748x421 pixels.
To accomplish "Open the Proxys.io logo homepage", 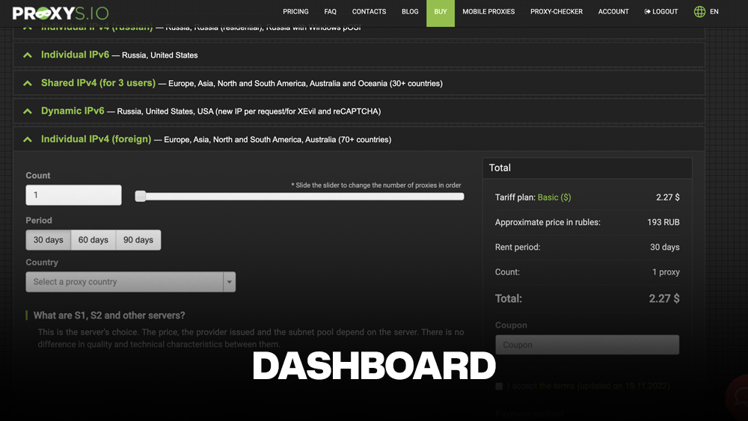I will pos(61,13).
